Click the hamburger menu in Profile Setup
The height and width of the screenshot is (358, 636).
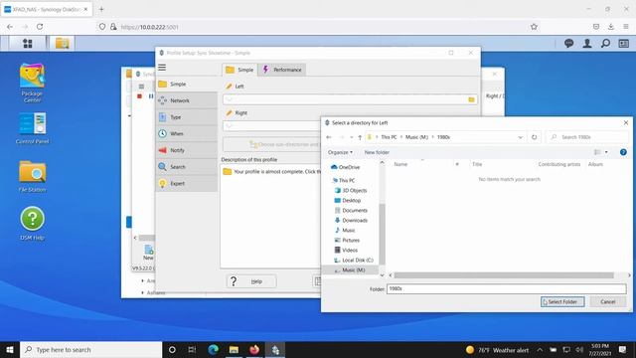click(x=162, y=68)
